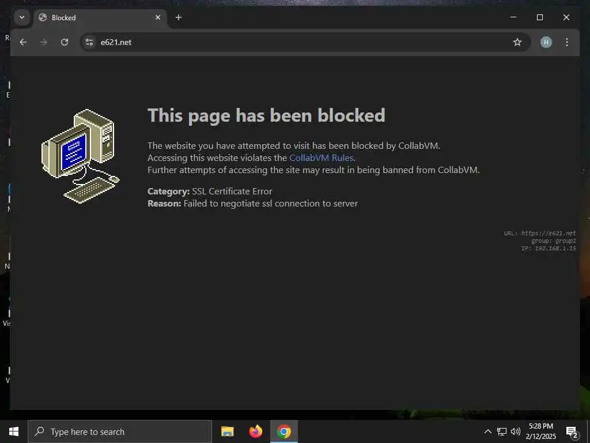This screenshot has height=443, width=590.
Task: Close the Blocked tab
Action: [x=158, y=17]
